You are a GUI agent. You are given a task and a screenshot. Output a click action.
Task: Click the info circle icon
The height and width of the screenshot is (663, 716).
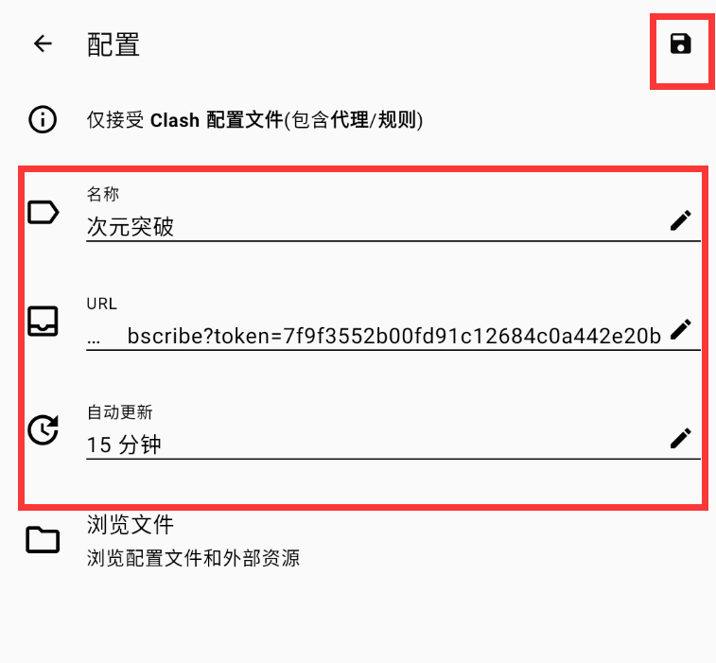point(43,119)
